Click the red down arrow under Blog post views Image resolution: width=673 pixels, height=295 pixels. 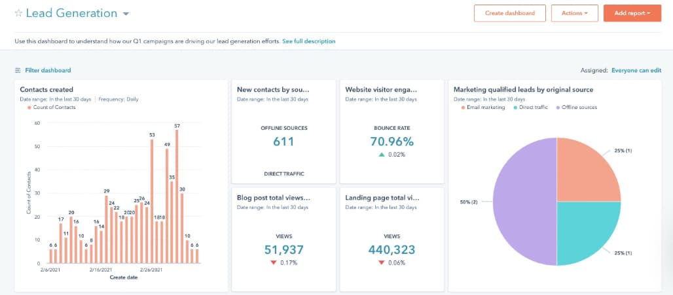click(274, 262)
